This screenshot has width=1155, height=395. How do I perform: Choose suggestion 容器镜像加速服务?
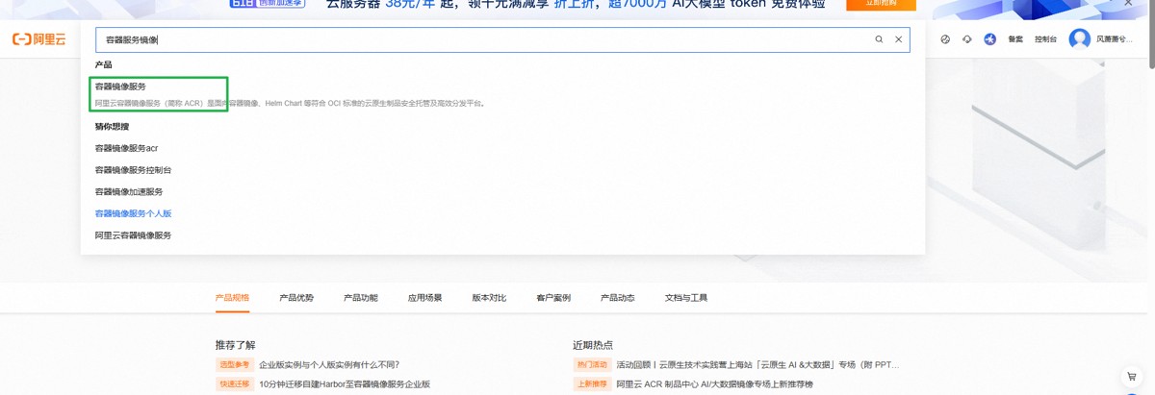pyautogui.click(x=129, y=191)
